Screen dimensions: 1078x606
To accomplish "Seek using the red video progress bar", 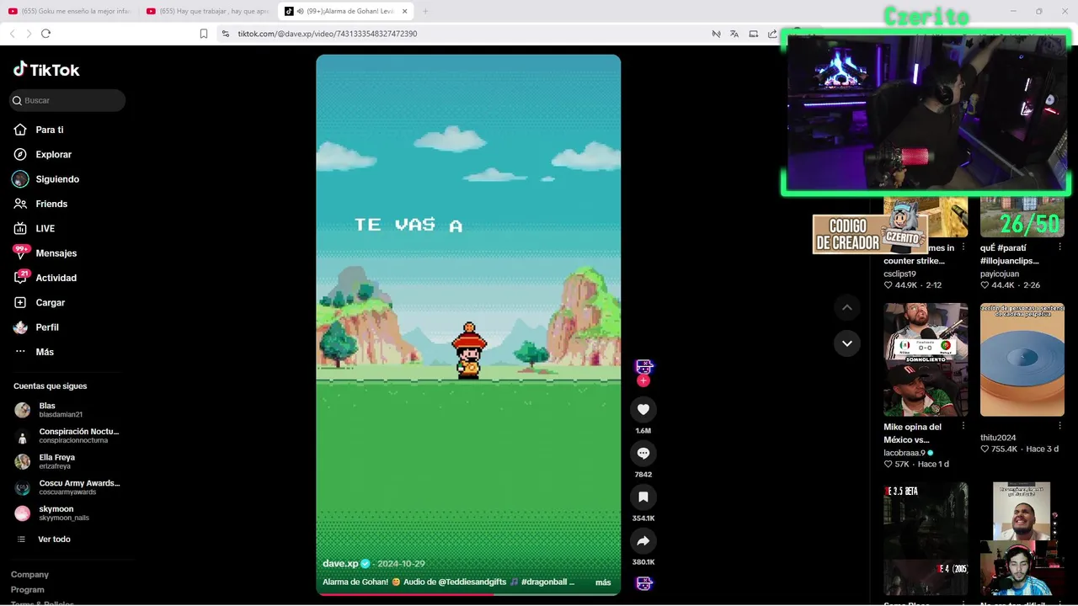I will [x=468, y=593].
